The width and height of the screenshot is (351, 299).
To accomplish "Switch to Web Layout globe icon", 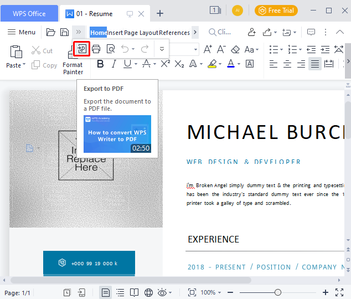I will [148, 292].
